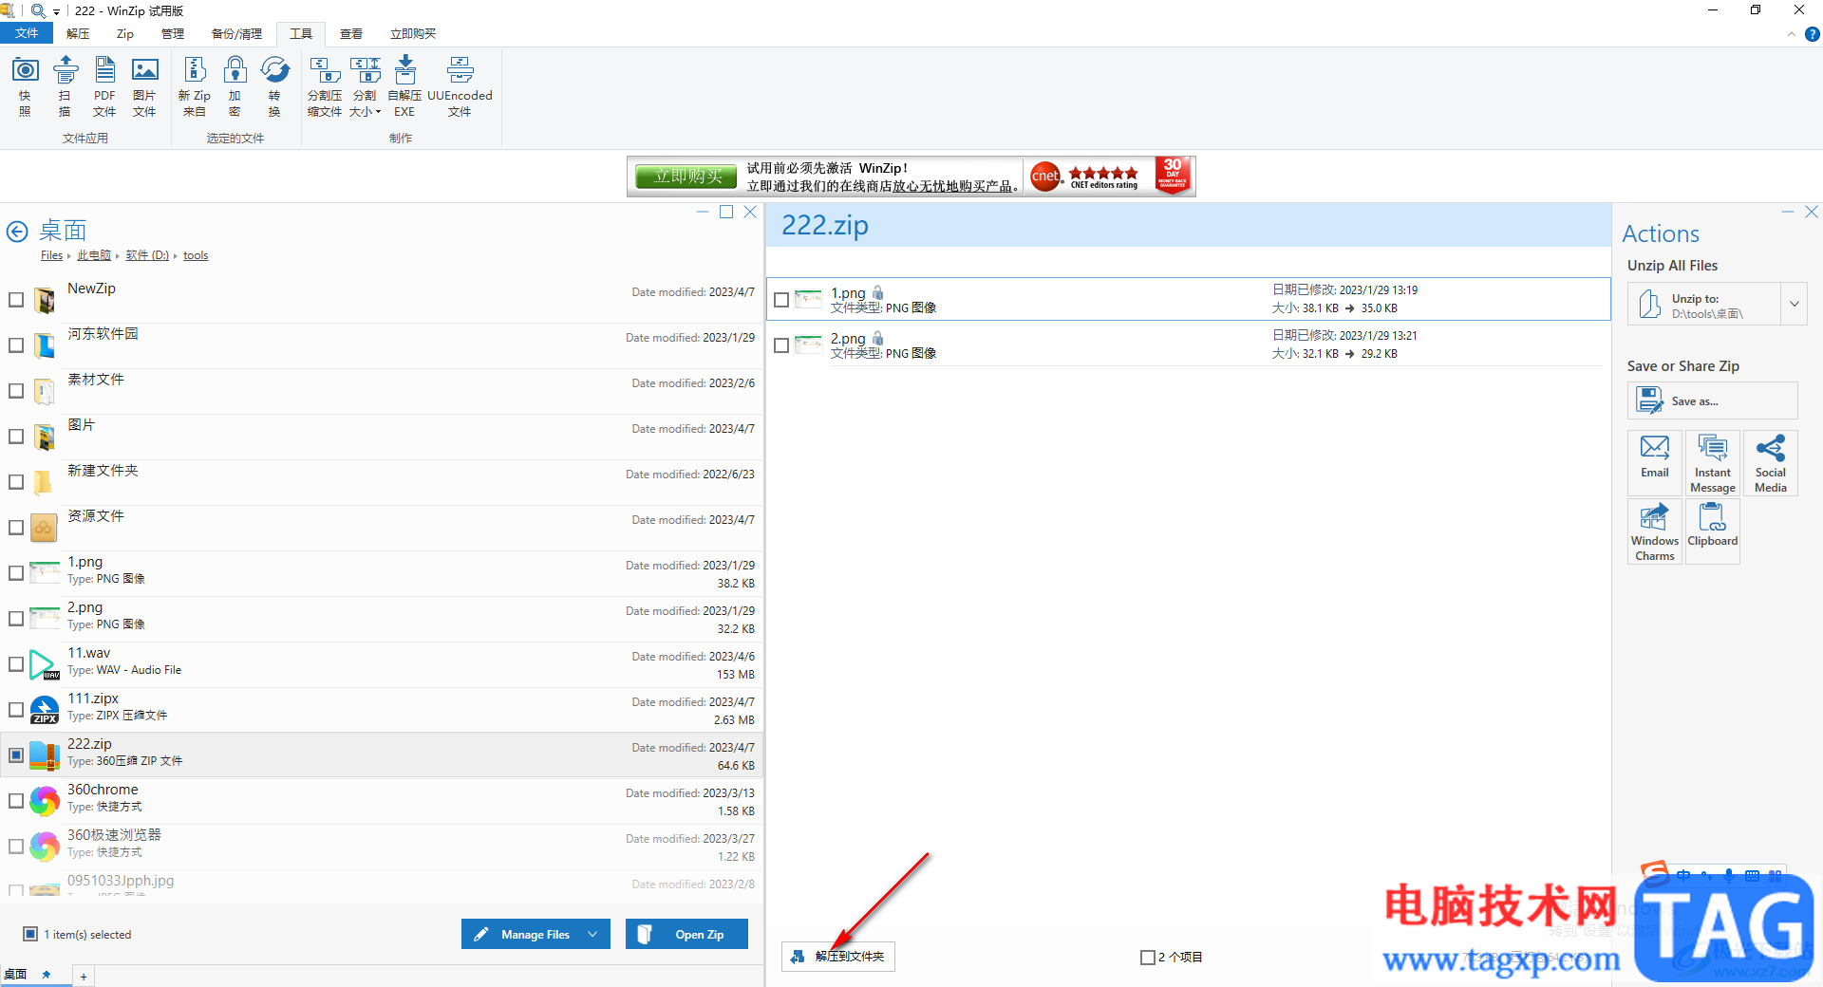The height and width of the screenshot is (987, 1823).
Task: Click the 此电脑 breadcrumb link
Action: pyautogui.click(x=94, y=255)
